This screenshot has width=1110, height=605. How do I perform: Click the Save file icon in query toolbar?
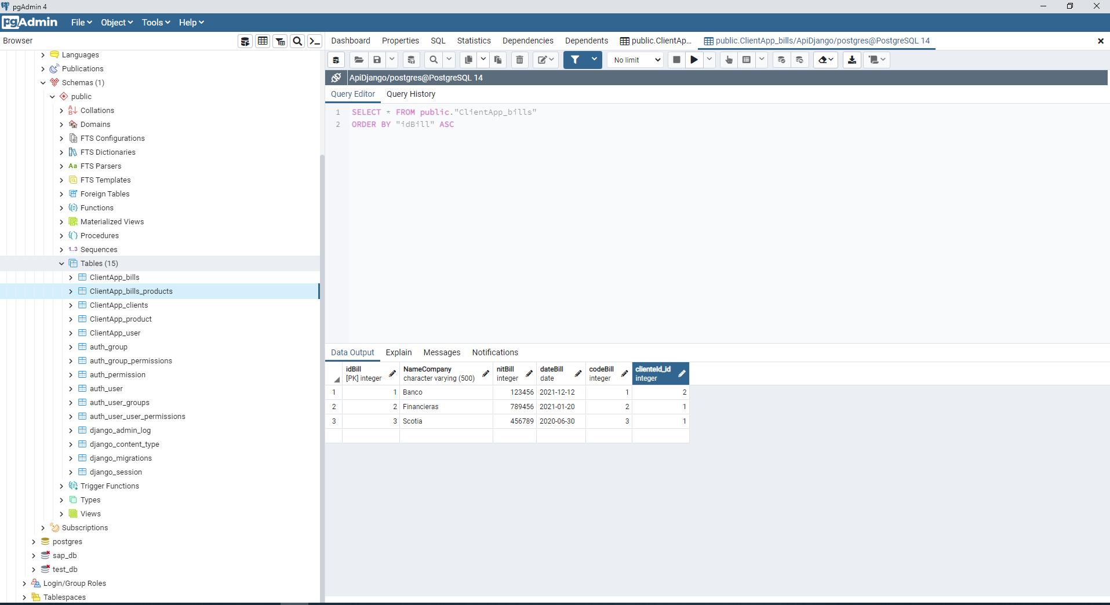click(x=377, y=60)
